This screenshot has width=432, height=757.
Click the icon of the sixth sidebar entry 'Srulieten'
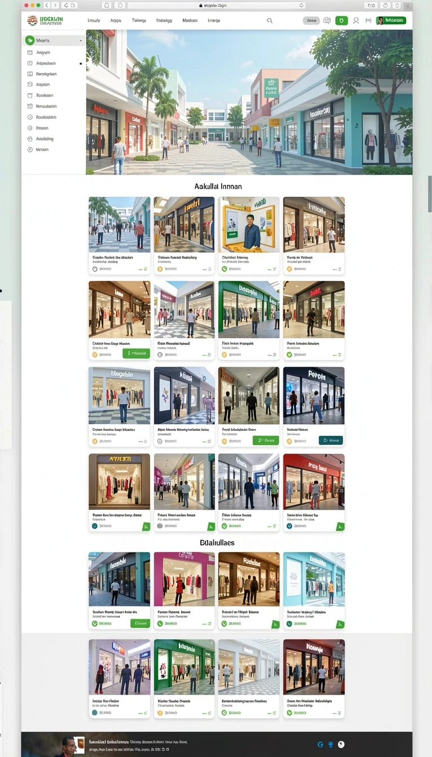[30, 96]
